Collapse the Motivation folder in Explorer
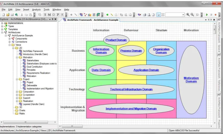This screenshot has width=223, height=134. (17, 57)
